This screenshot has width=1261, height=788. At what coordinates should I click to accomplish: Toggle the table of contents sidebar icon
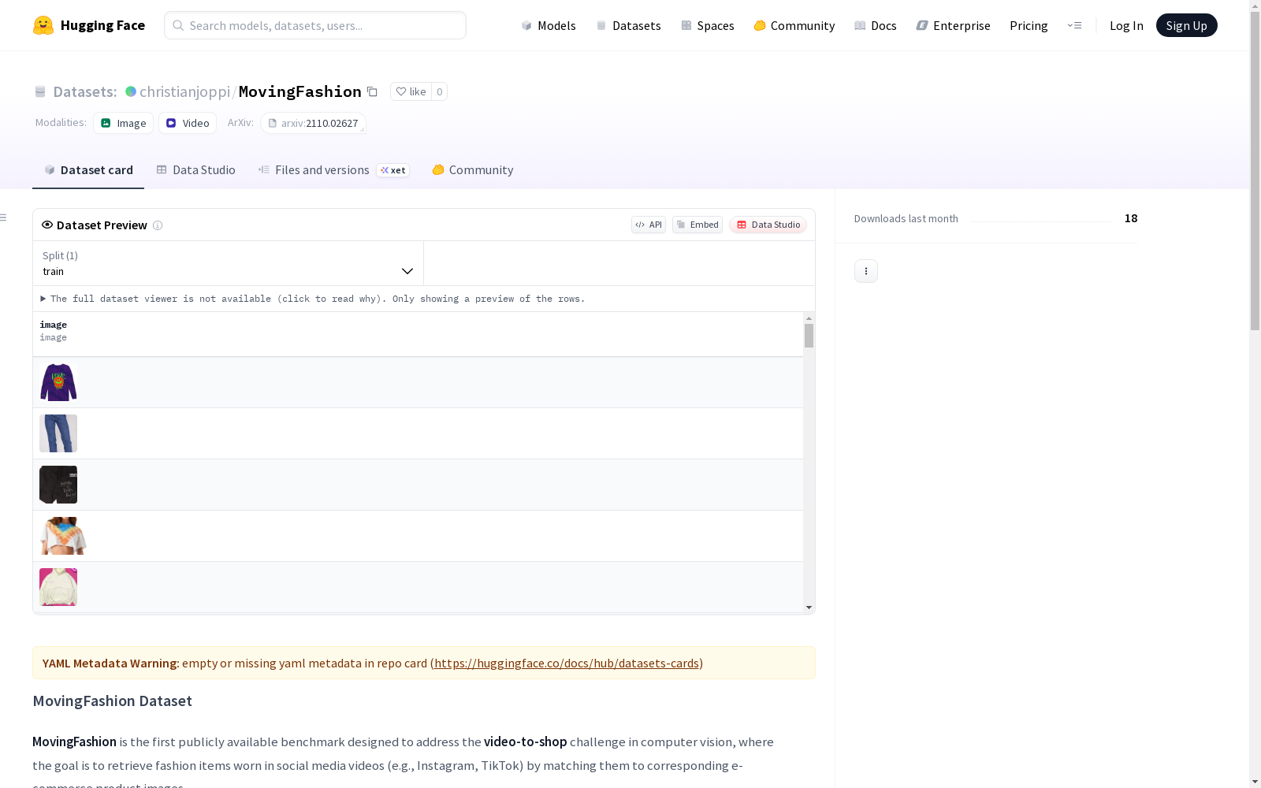point(4,217)
